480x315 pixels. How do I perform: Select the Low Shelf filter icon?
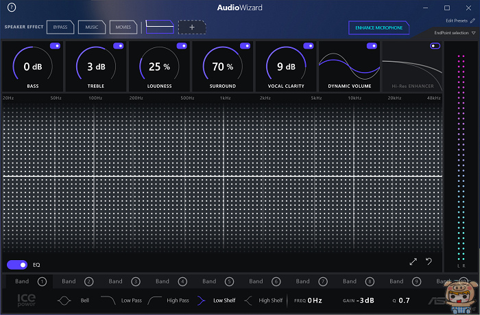pyautogui.click(x=201, y=301)
